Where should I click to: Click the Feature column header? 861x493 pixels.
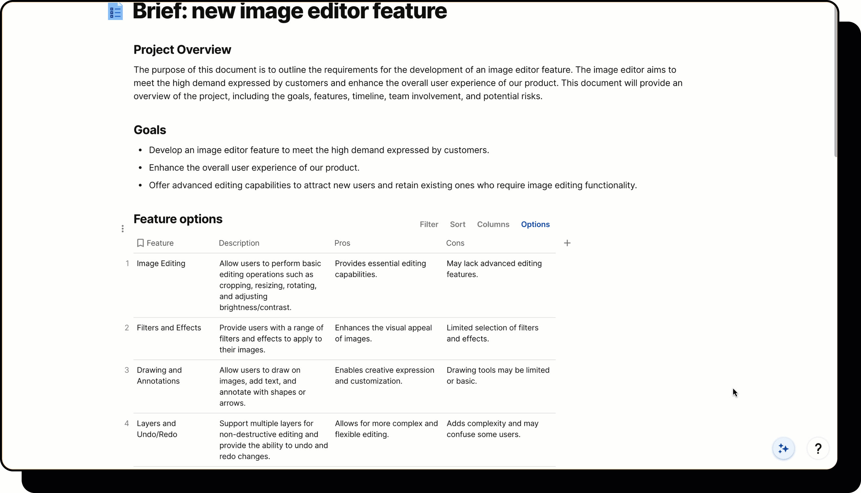160,243
